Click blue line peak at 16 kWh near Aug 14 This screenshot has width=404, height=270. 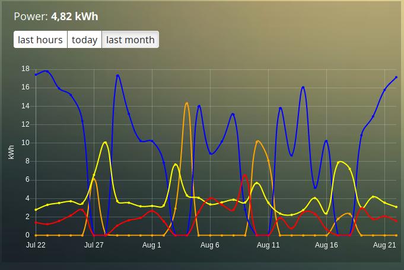pos(303,88)
